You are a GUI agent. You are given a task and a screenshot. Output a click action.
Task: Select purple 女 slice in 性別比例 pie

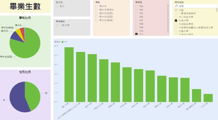pyautogui.click(x=17, y=99)
